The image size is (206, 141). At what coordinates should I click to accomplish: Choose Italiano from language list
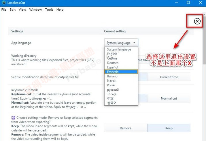121,76
